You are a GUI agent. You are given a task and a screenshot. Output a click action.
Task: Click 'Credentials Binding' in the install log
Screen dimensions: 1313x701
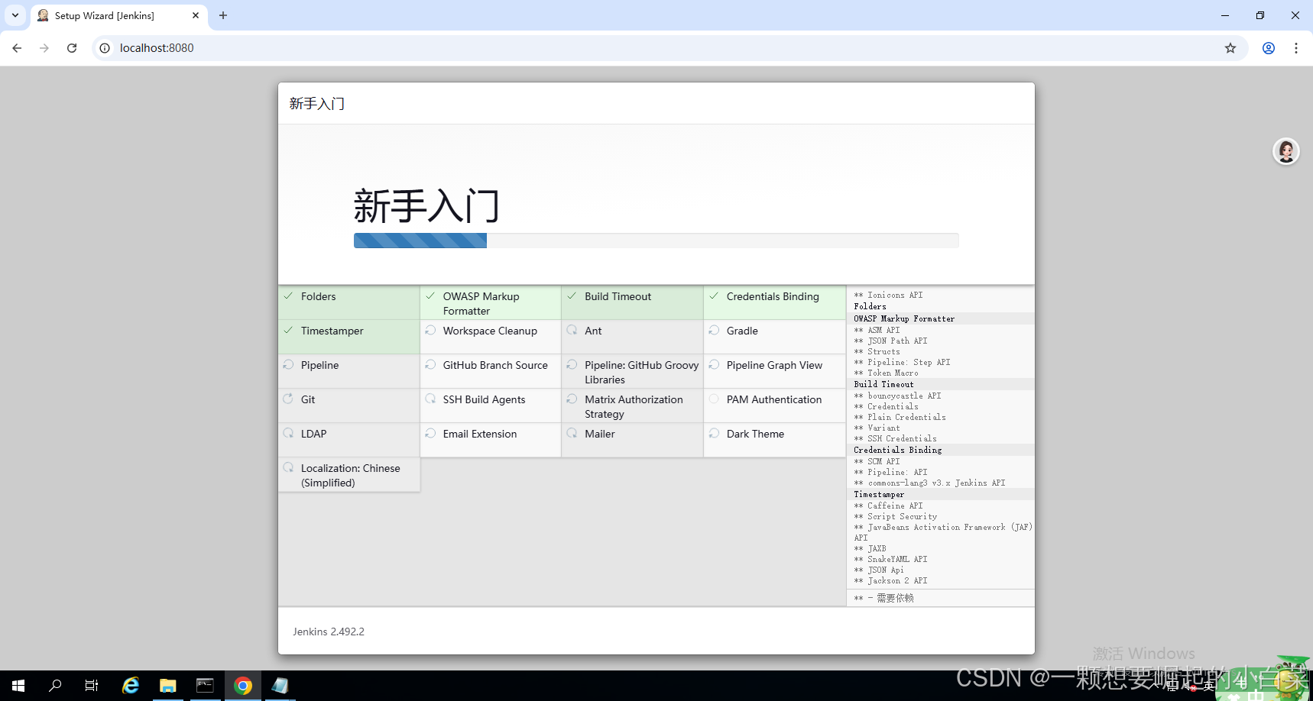tap(897, 450)
